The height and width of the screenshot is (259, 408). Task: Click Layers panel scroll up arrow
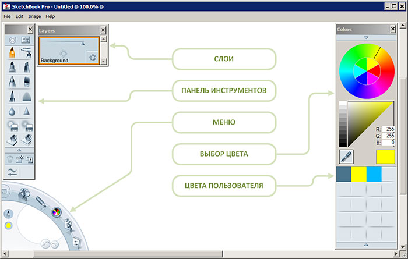[x=104, y=39]
